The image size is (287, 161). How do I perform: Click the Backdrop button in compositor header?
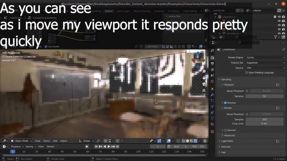[152, 47]
